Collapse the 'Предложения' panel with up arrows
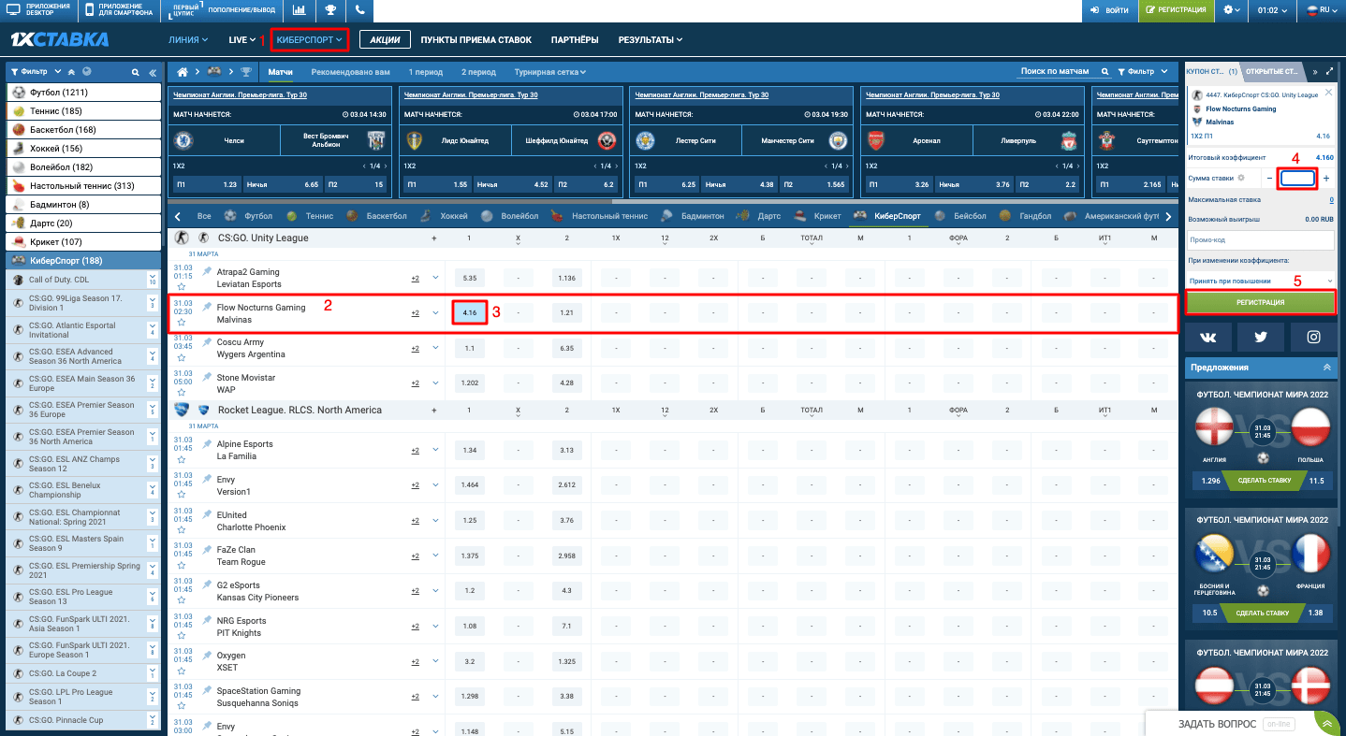The width and height of the screenshot is (1346, 736). pyautogui.click(x=1326, y=368)
